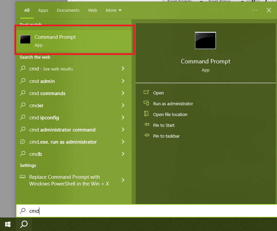Select Pin to Start

[x=164, y=125]
